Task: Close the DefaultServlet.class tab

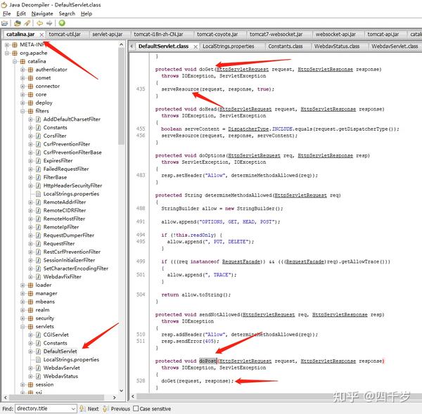Action: point(196,46)
